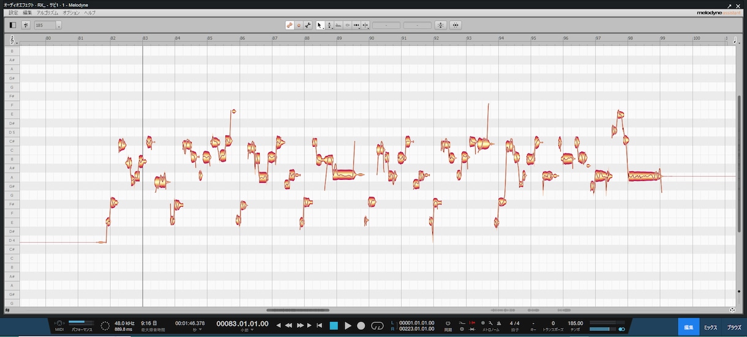Select the amplitude tool
The width and height of the screenshot is (747, 337).
[347, 25]
